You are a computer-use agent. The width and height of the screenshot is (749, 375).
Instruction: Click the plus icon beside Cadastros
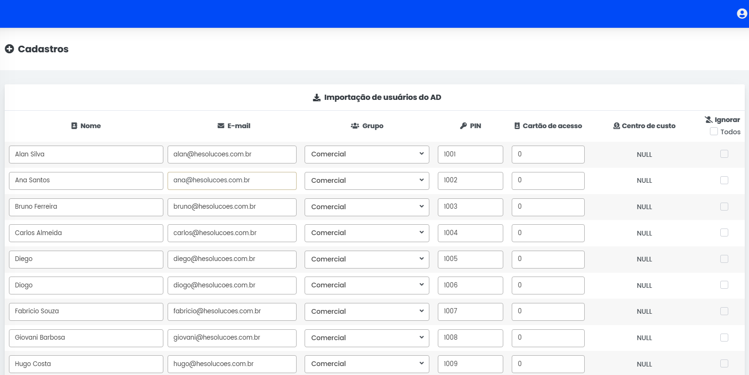pos(9,49)
